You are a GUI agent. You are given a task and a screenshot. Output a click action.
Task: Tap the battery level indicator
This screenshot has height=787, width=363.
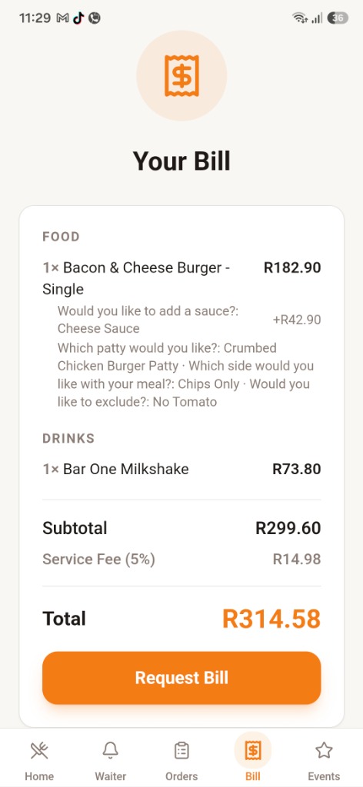[x=338, y=18]
